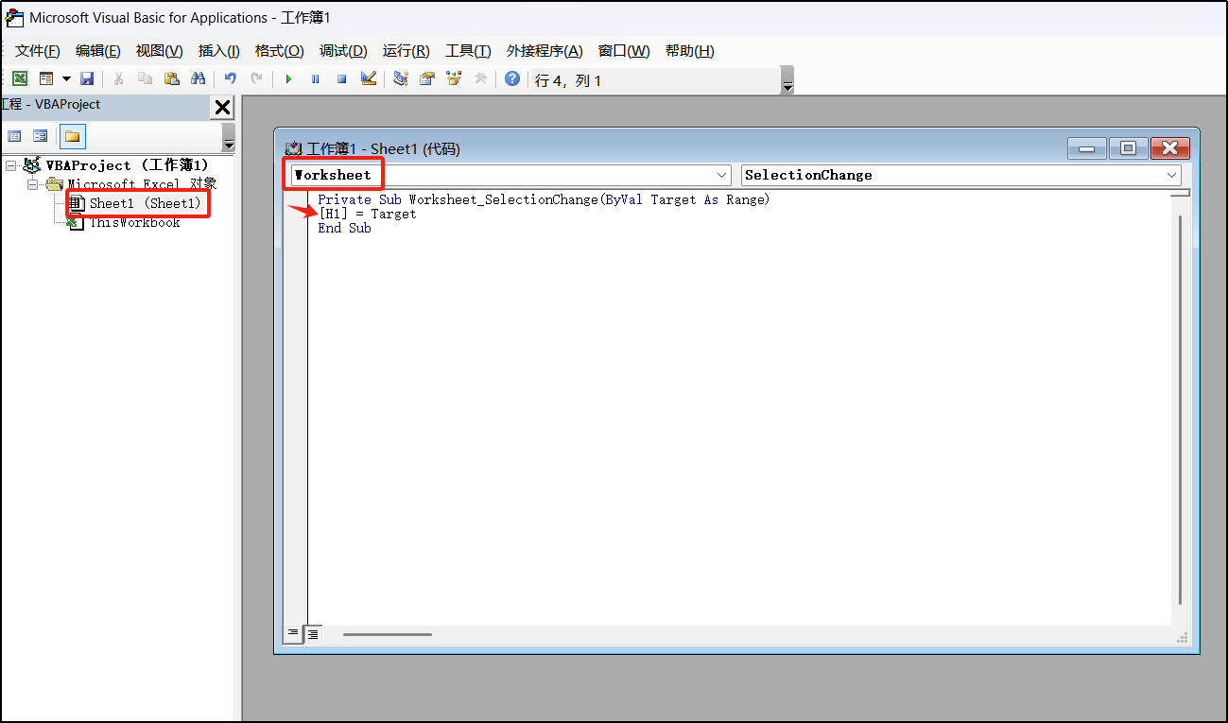Viewport: 1228px width, 723px height.
Task: Click the Reset stop square icon
Action: click(x=342, y=79)
